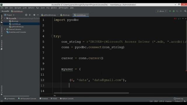Click line 5 number in gutter
Image resolution: width=187 pixels, height=105 pixels.
point(43,42)
